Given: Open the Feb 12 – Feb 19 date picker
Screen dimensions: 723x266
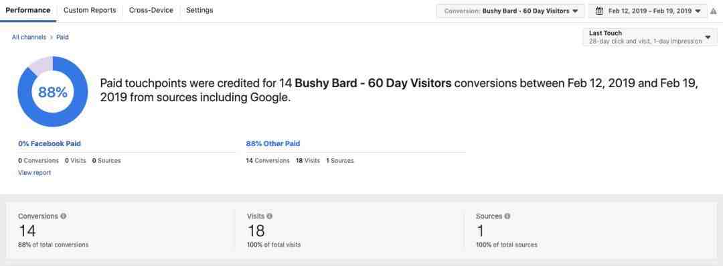Looking at the screenshot, I should tap(648, 11).
